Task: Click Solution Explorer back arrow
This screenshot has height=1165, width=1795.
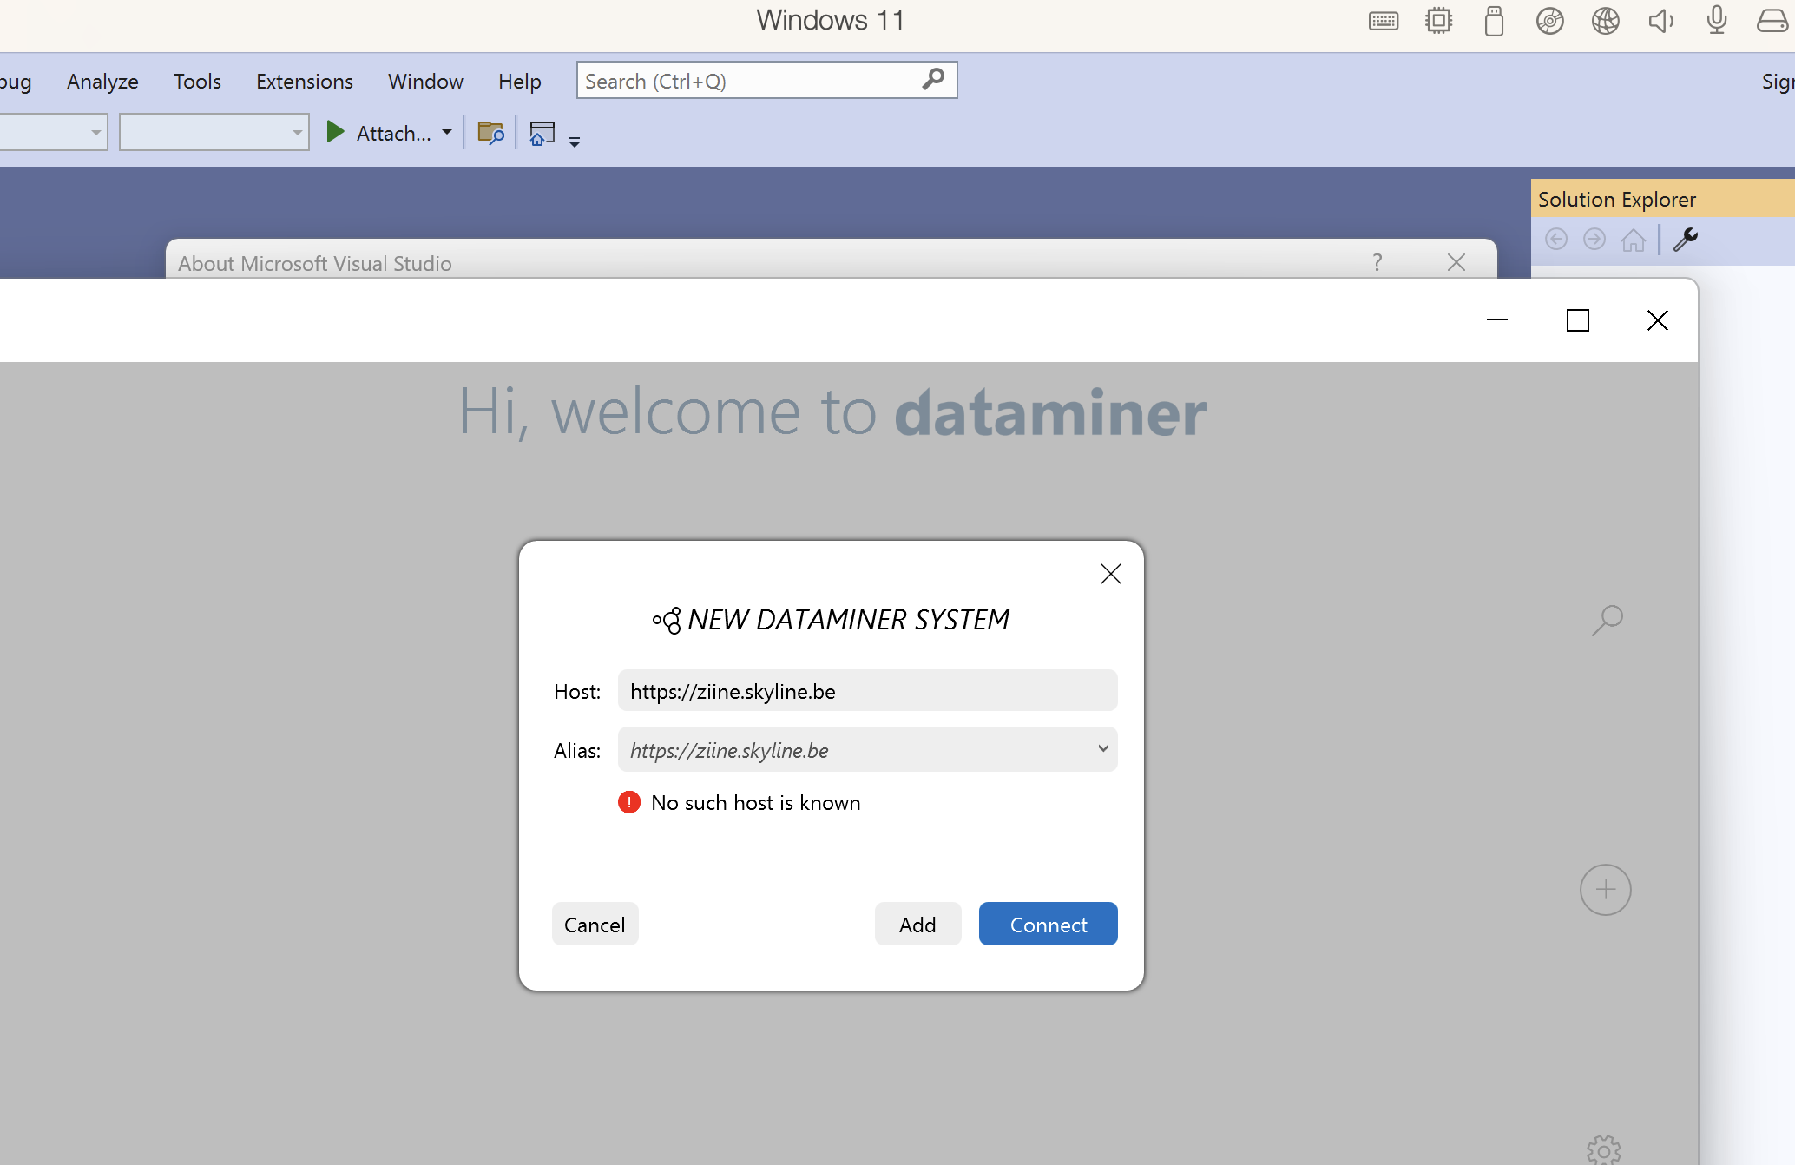Action: [1556, 239]
